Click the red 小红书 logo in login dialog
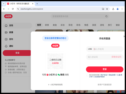 (55, 46)
